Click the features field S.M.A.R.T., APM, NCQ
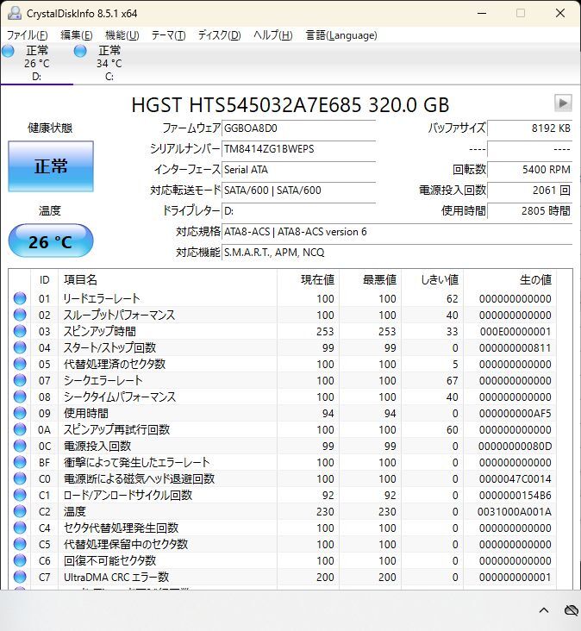The height and width of the screenshot is (631, 581). pos(397,253)
